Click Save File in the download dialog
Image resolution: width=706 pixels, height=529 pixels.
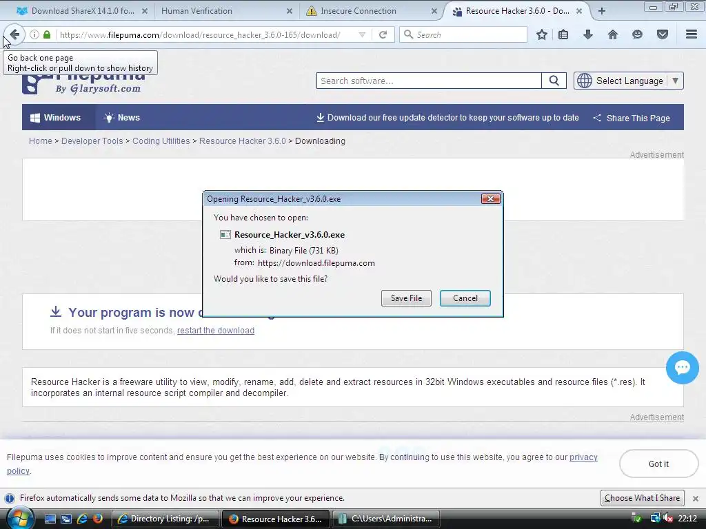click(x=406, y=298)
